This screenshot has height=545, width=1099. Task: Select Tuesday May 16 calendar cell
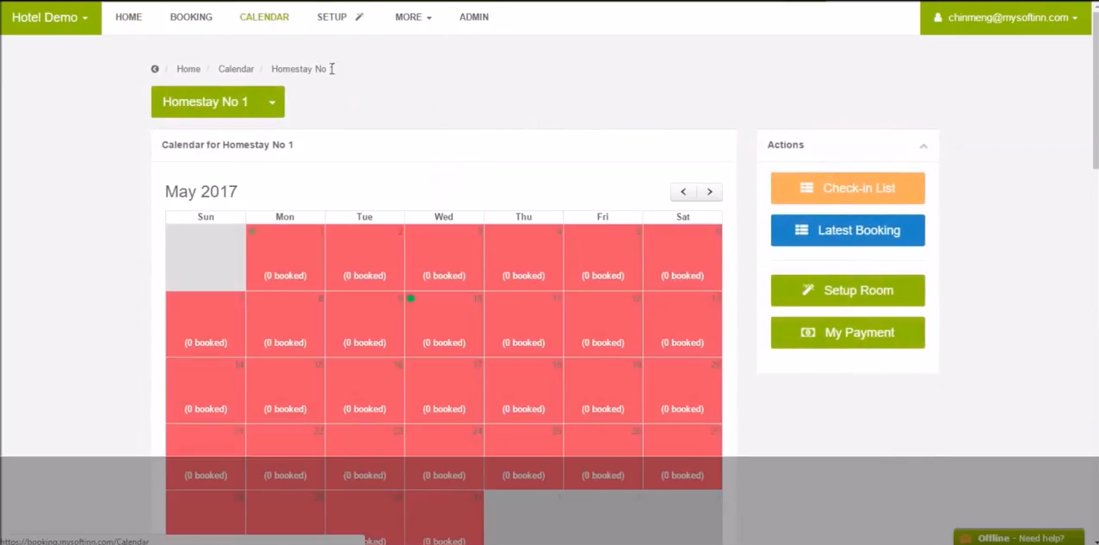point(365,390)
